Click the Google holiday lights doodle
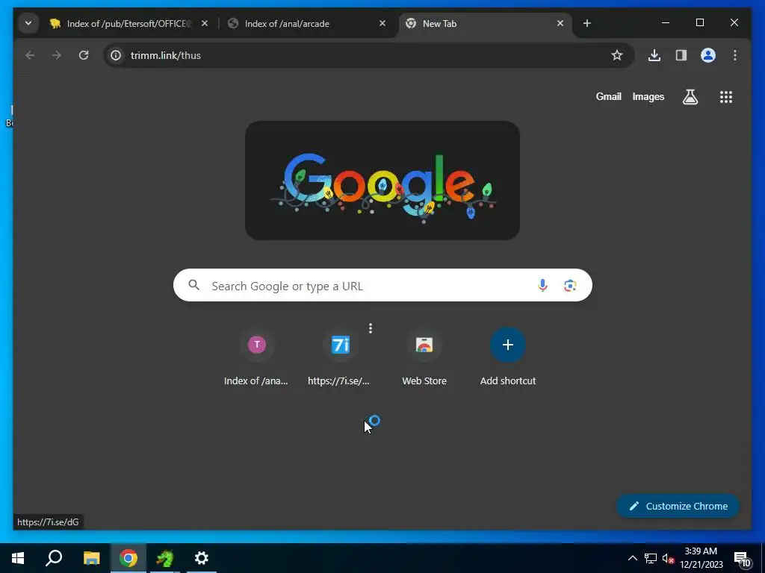Image resolution: width=765 pixels, height=573 pixels. (382, 181)
